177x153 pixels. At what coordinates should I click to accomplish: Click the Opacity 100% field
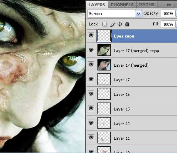[168, 14]
